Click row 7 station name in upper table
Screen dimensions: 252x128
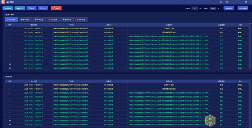click(71, 52)
